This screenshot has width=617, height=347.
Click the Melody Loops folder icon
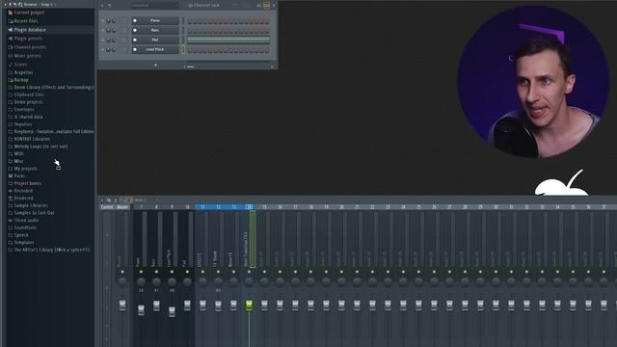[11, 147]
